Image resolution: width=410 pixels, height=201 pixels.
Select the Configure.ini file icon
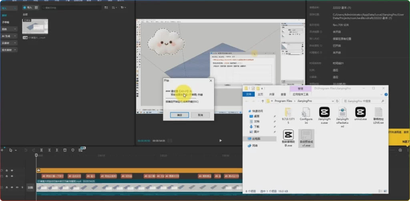(x=306, y=112)
